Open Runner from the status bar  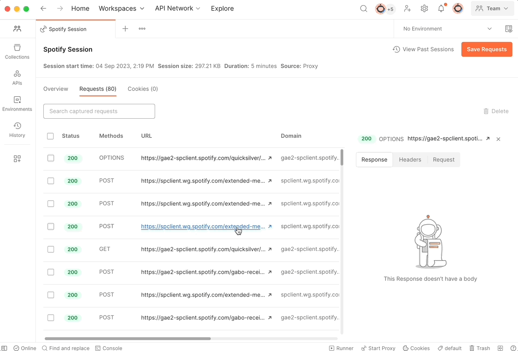tap(341, 348)
